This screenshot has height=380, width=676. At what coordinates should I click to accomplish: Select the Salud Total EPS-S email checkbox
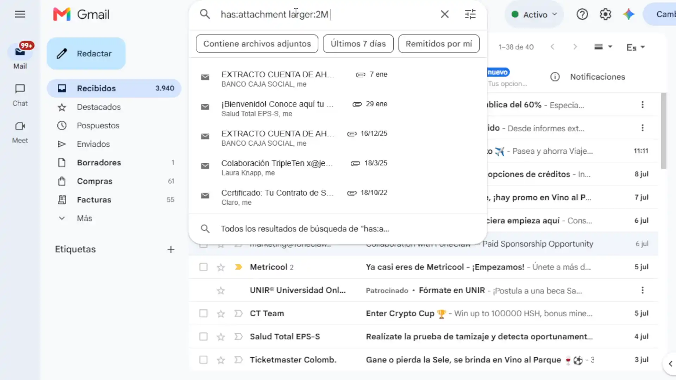coord(204,336)
